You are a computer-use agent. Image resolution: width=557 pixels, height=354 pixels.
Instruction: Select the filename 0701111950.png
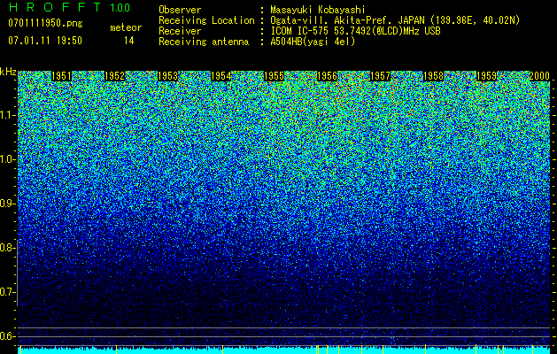click(45, 23)
